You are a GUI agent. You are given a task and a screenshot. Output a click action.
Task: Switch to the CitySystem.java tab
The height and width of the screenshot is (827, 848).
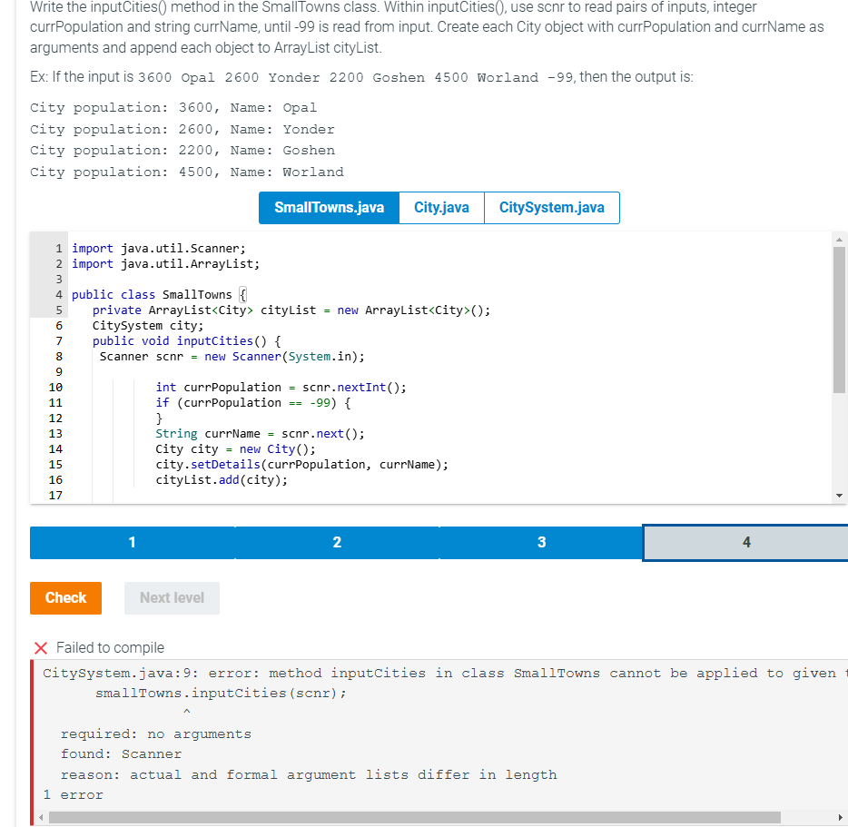click(552, 208)
